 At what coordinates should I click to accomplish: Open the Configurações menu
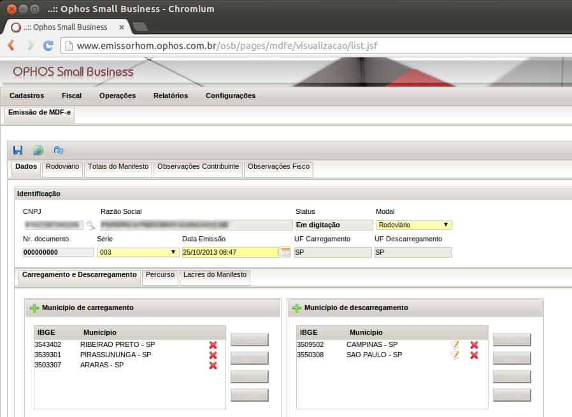click(231, 95)
